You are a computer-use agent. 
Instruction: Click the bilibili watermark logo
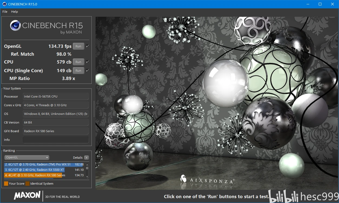[x=283, y=196]
